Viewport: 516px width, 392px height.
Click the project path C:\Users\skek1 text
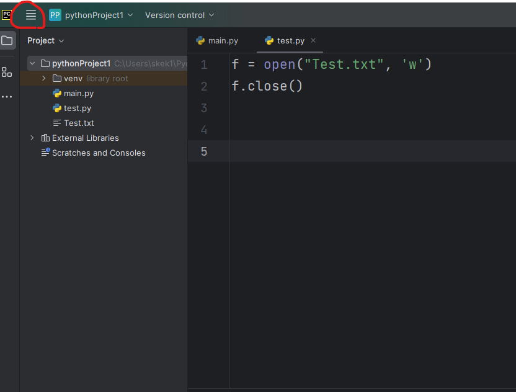pos(150,63)
